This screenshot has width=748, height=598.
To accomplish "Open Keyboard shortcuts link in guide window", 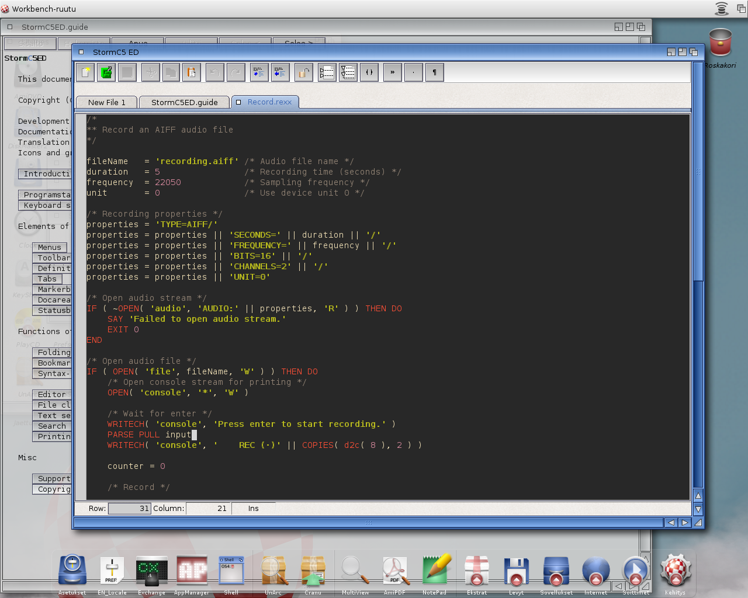I will [x=45, y=205].
